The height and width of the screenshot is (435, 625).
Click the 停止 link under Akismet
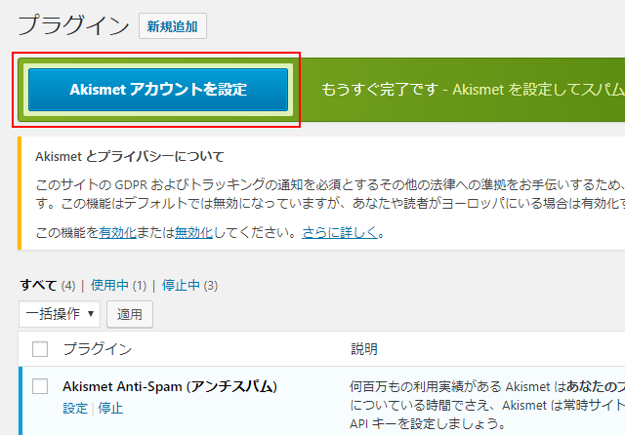110,409
